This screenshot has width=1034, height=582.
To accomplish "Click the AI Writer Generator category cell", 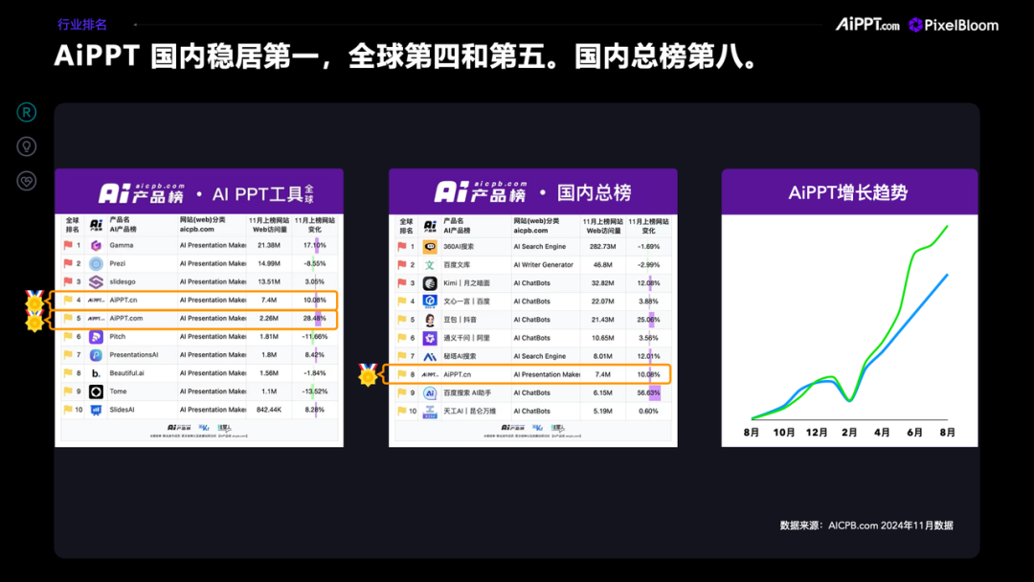I will [544, 265].
